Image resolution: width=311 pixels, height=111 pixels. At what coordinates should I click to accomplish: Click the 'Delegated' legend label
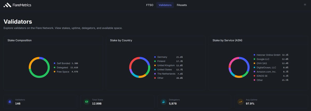pos(62,67)
